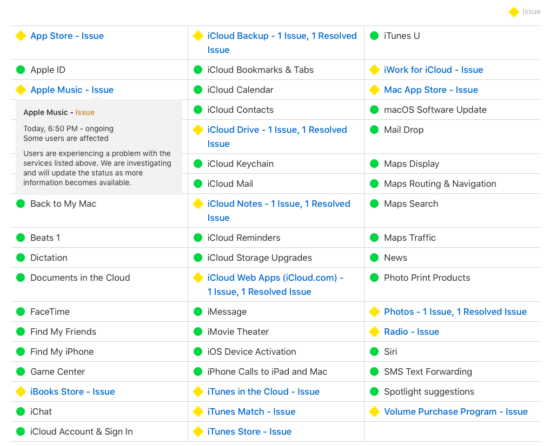This screenshot has height=446, width=550.
Task: Show the iTunes Store - Issue details
Action: pyautogui.click(x=249, y=432)
